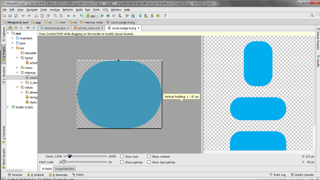Click the Find magnifier toolbar icon

click(55, 16)
